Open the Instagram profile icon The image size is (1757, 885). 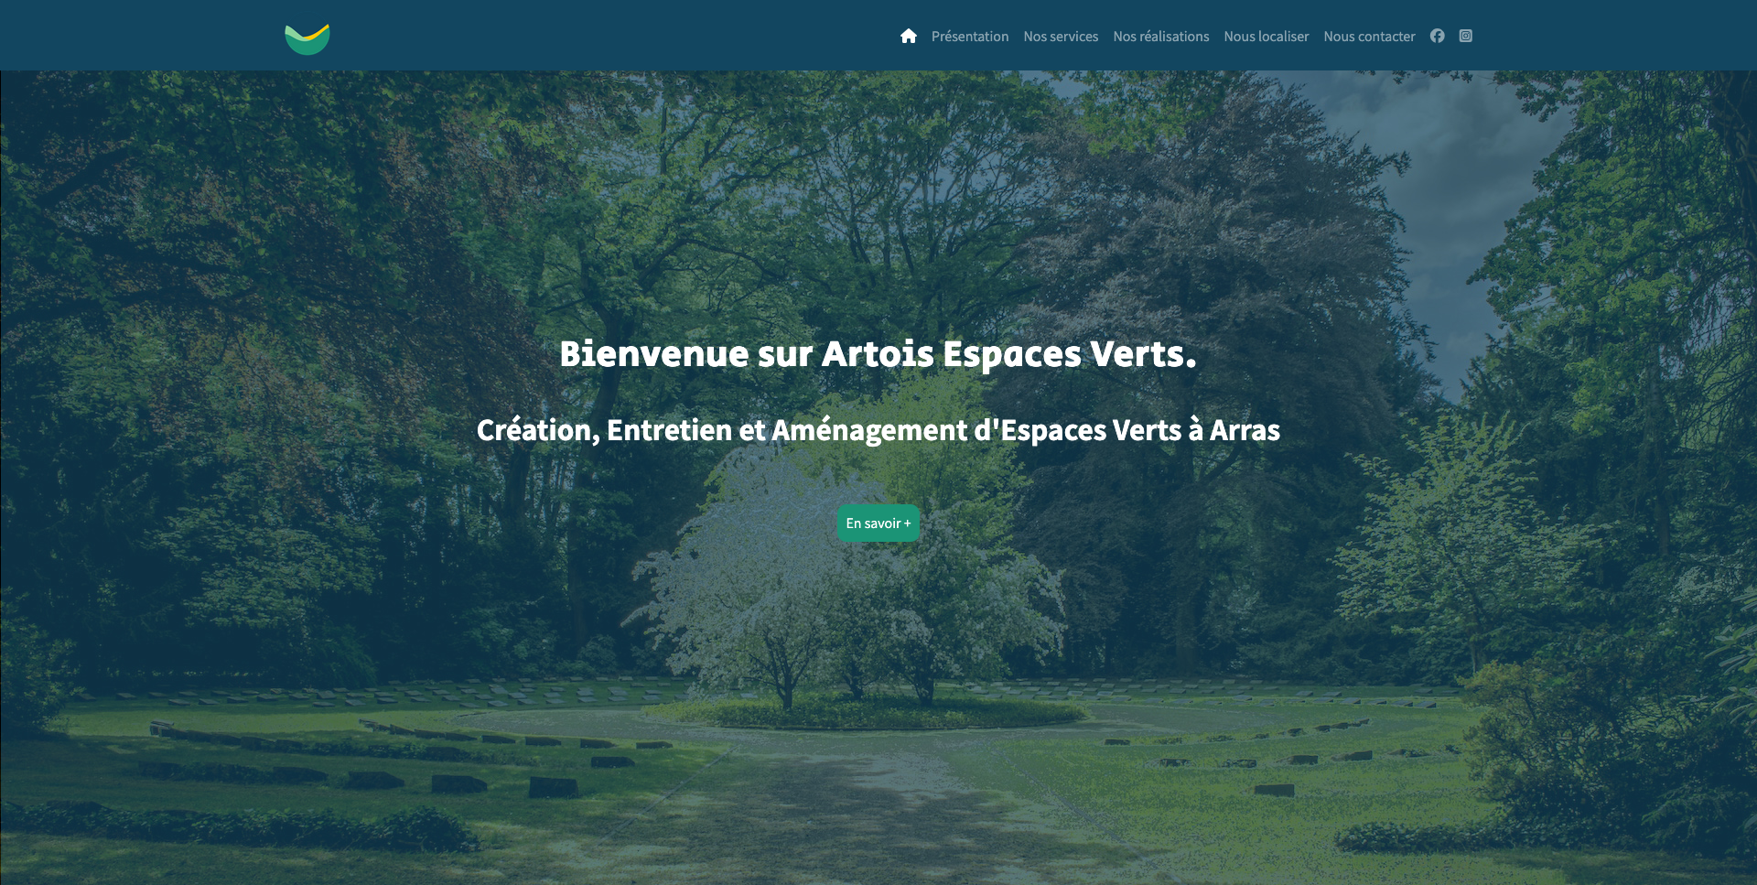1466,36
